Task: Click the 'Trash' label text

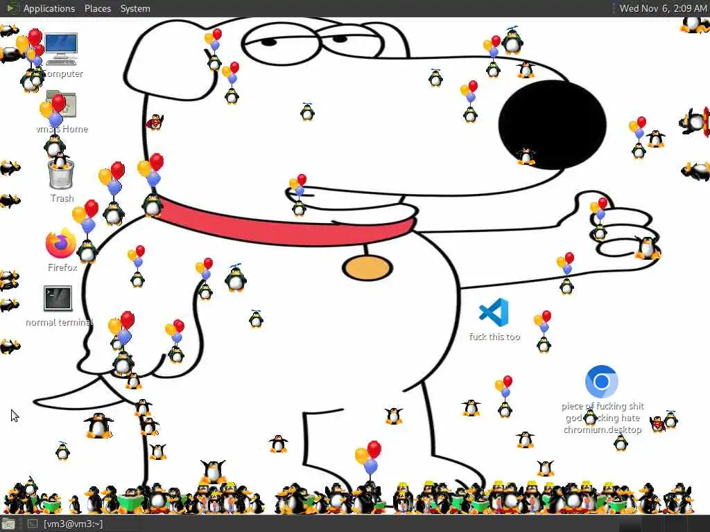Action: (x=62, y=198)
